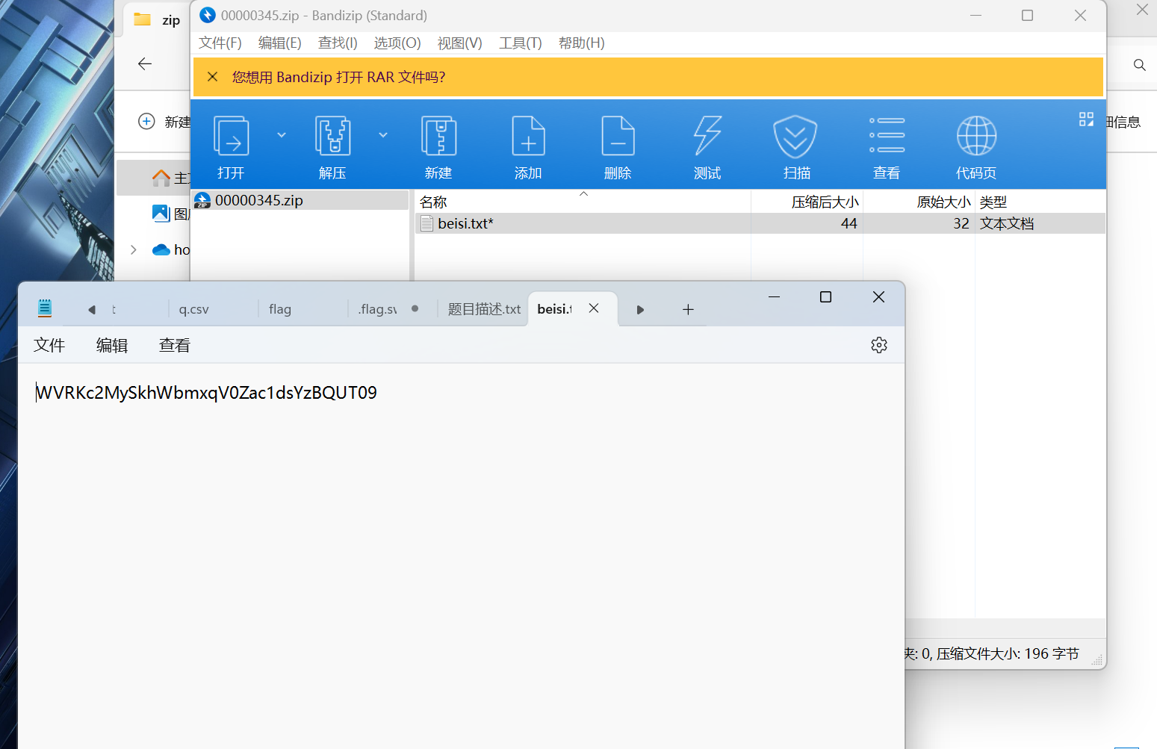Switch to the flag tab

tap(280, 309)
